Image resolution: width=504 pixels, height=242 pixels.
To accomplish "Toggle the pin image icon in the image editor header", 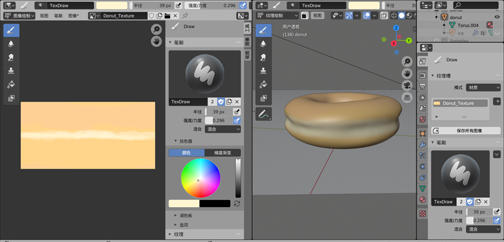I will [x=185, y=16].
